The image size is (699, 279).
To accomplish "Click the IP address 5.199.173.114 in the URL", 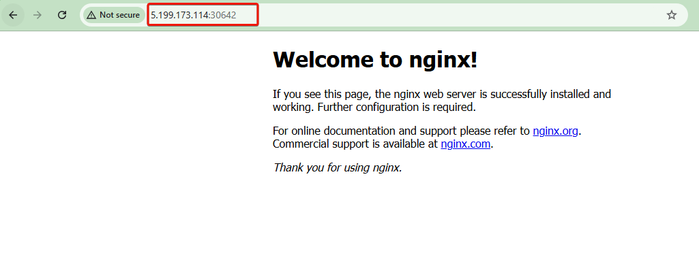I will pyautogui.click(x=179, y=15).
